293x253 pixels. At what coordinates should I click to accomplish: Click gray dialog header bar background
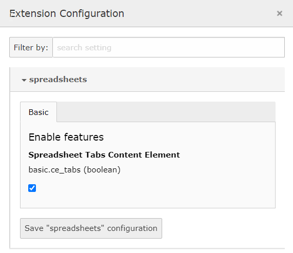tap(200, 13)
